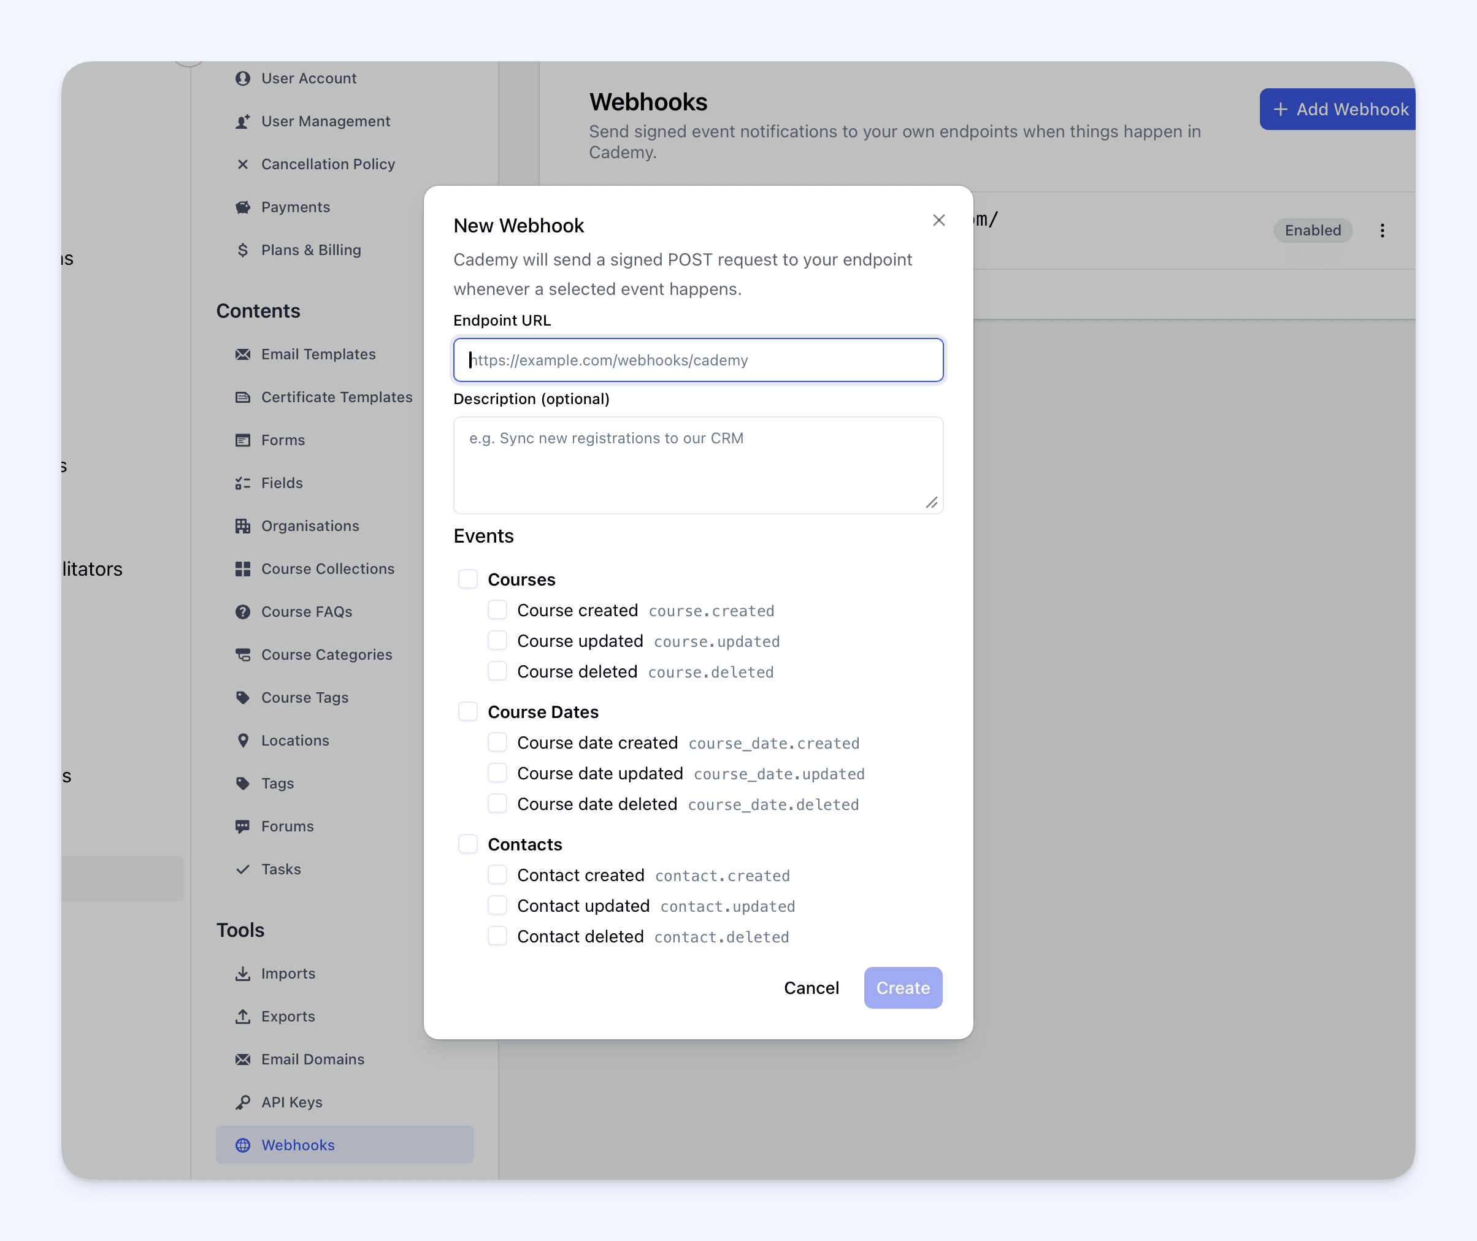Click the Course Categories icon
Screen dimensions: 1477x1241
[x=243, y=654]
